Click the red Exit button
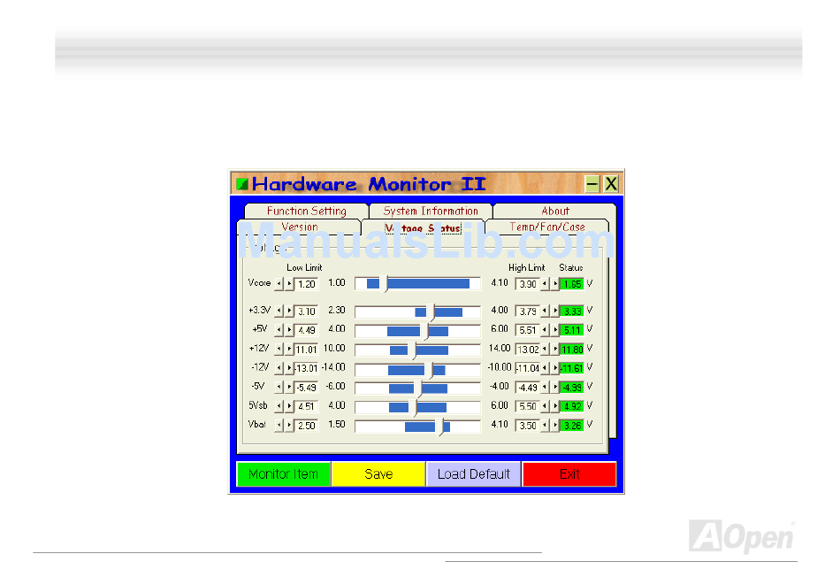 569,474
